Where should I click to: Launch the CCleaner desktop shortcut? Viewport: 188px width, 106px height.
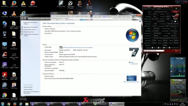(5, 55)
